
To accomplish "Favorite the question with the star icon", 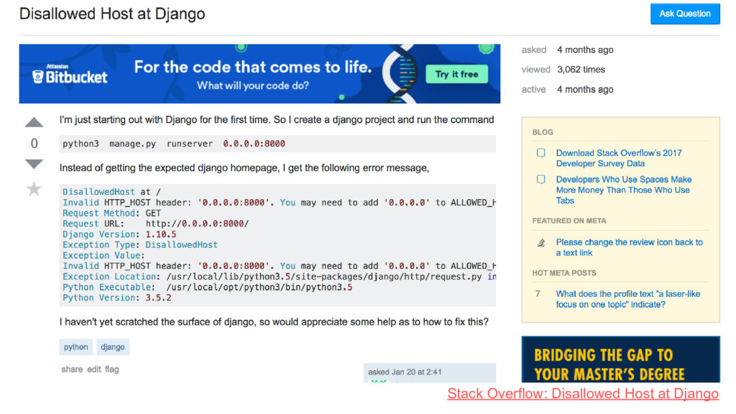I will [x=34, y=189].
